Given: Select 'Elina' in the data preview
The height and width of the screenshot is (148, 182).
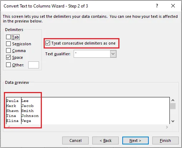Looking at the screenshot, I should [13, 121].
